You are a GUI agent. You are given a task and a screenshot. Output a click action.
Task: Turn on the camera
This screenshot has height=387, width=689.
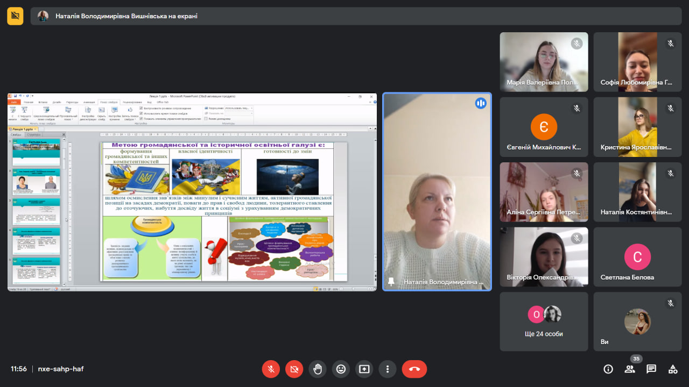(294, 369)
